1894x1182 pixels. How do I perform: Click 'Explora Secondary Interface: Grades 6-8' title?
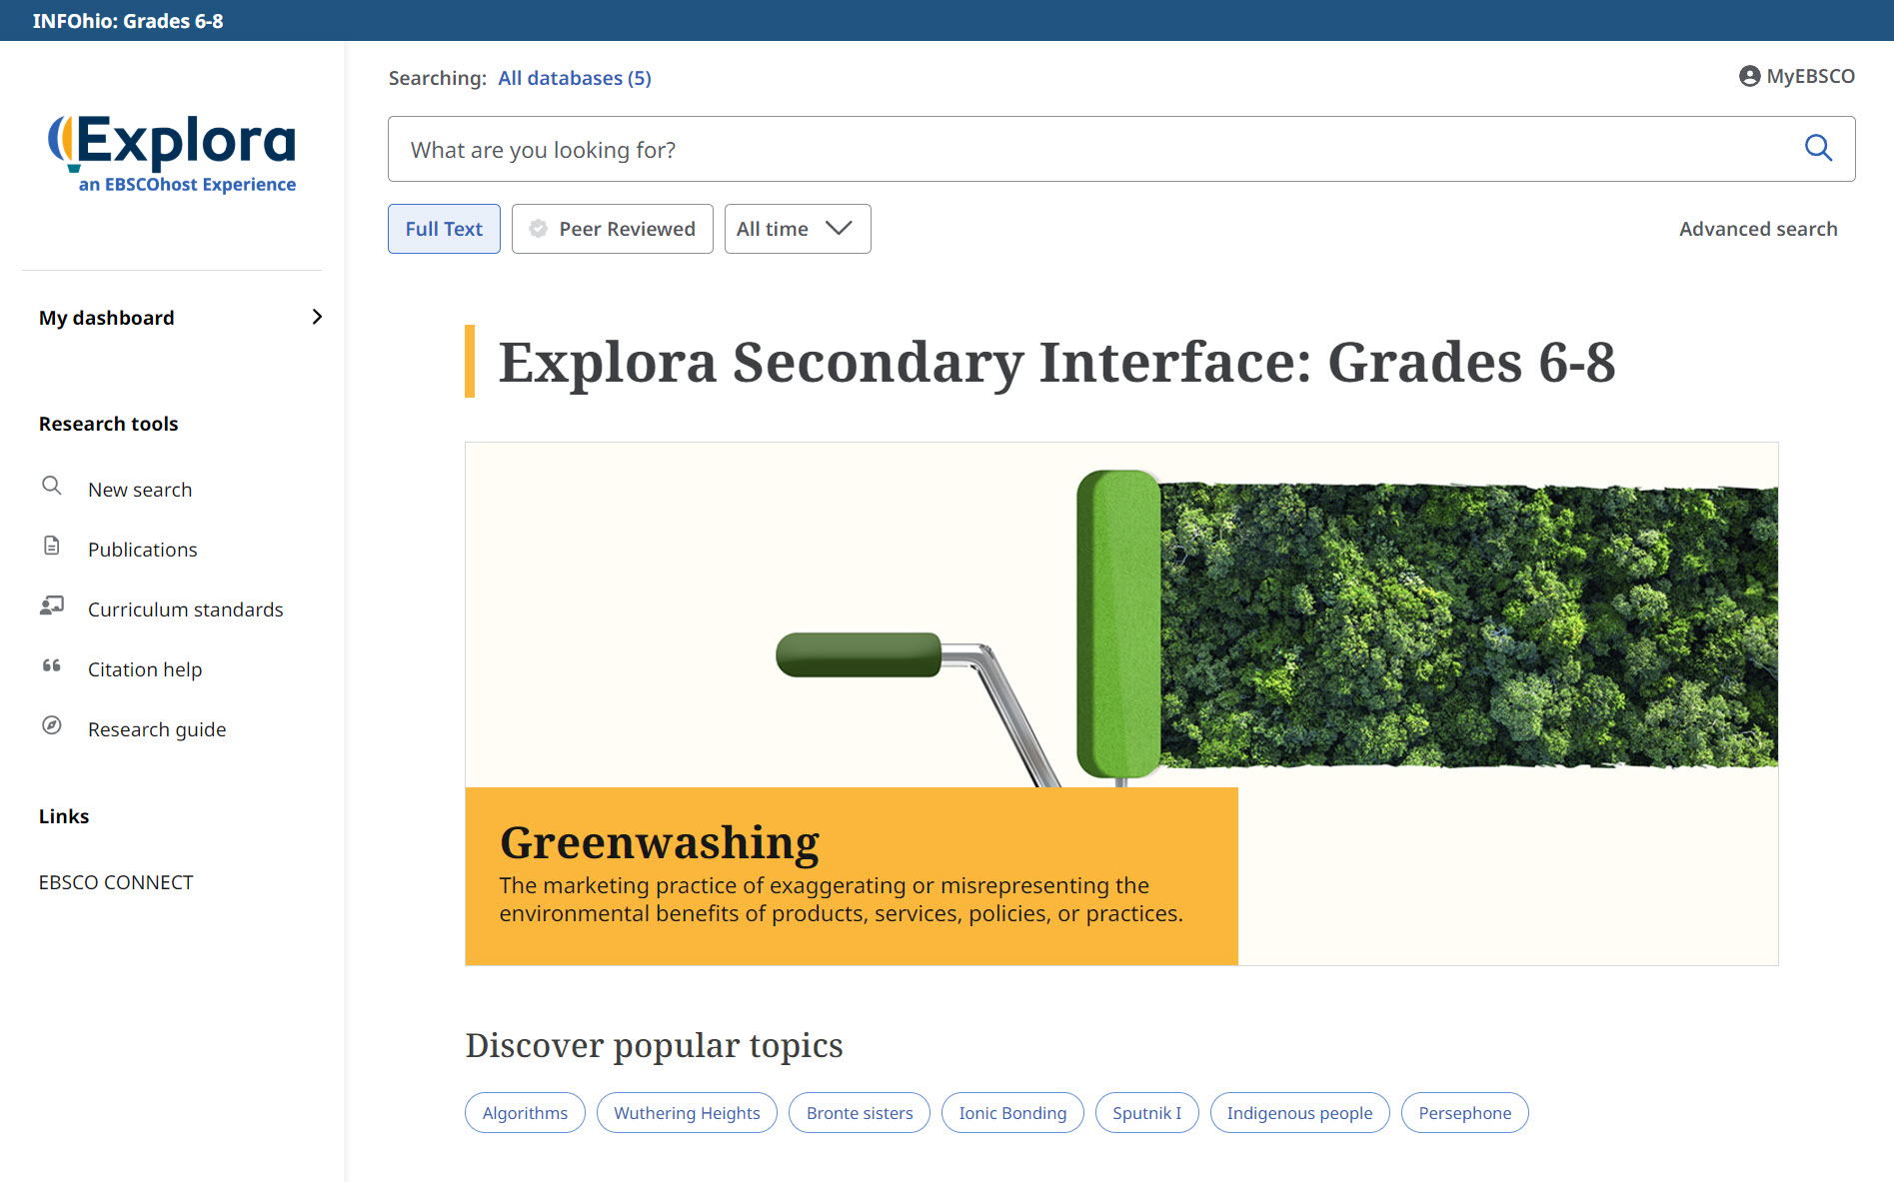pyautogui.click(x=1056, y=361)
